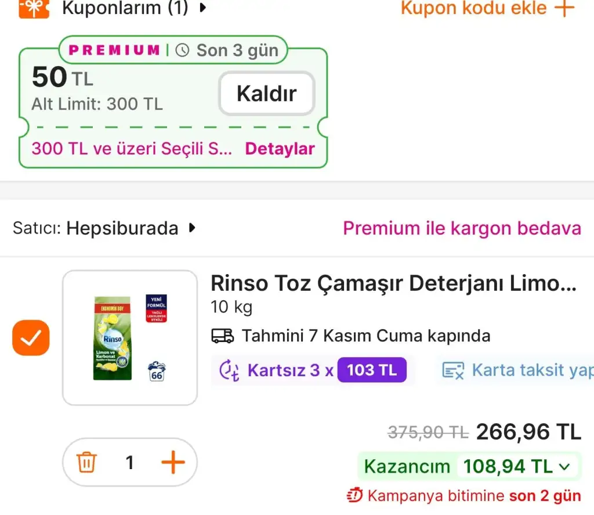The height and width of the screenshot is (515, 594).
Task: Click the 103 TL installment badge
Action: click(373, 370)
